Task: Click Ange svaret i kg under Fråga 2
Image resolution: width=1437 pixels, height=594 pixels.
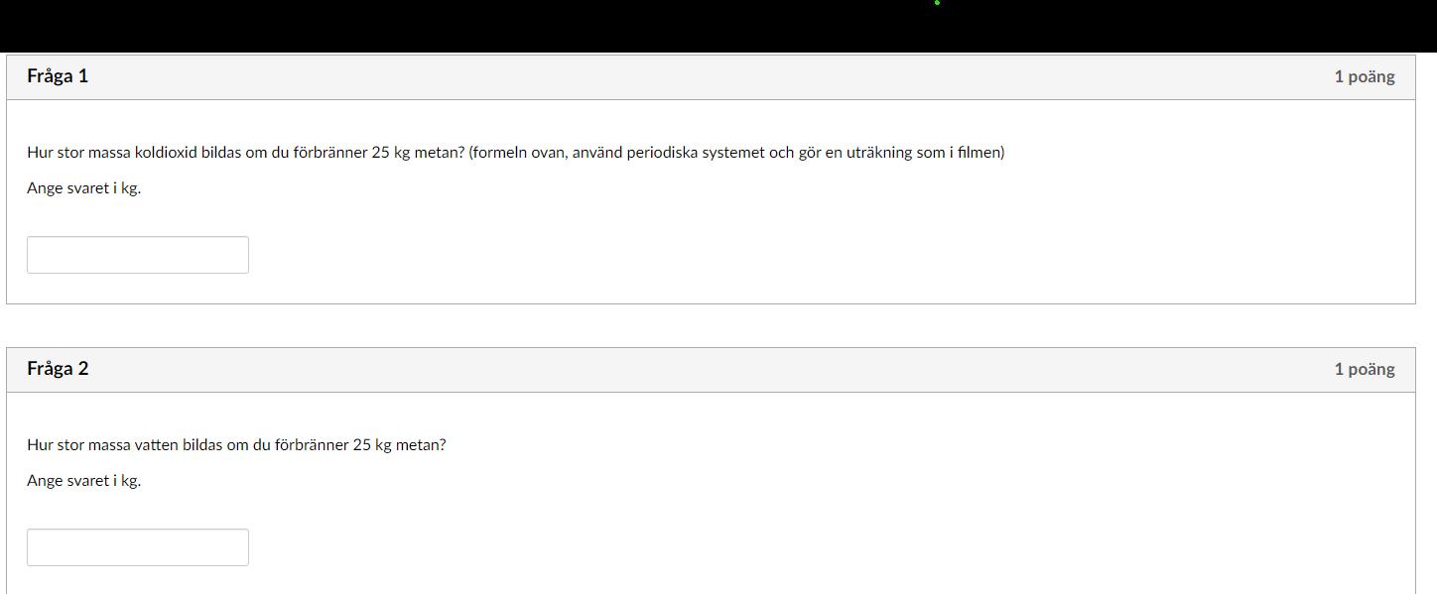Action: click(x=84, y=481)
